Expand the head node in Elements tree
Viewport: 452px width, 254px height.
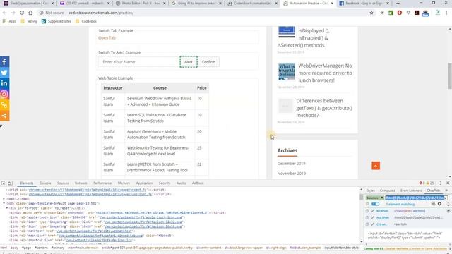4,199
